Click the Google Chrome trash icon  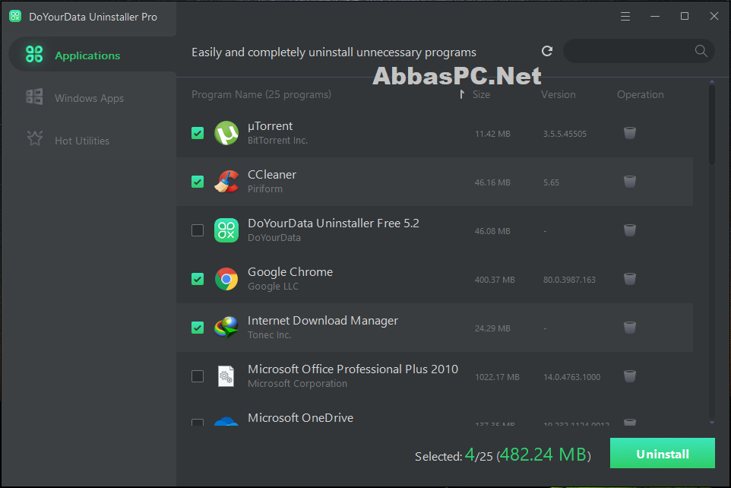[x=630, y=279]
